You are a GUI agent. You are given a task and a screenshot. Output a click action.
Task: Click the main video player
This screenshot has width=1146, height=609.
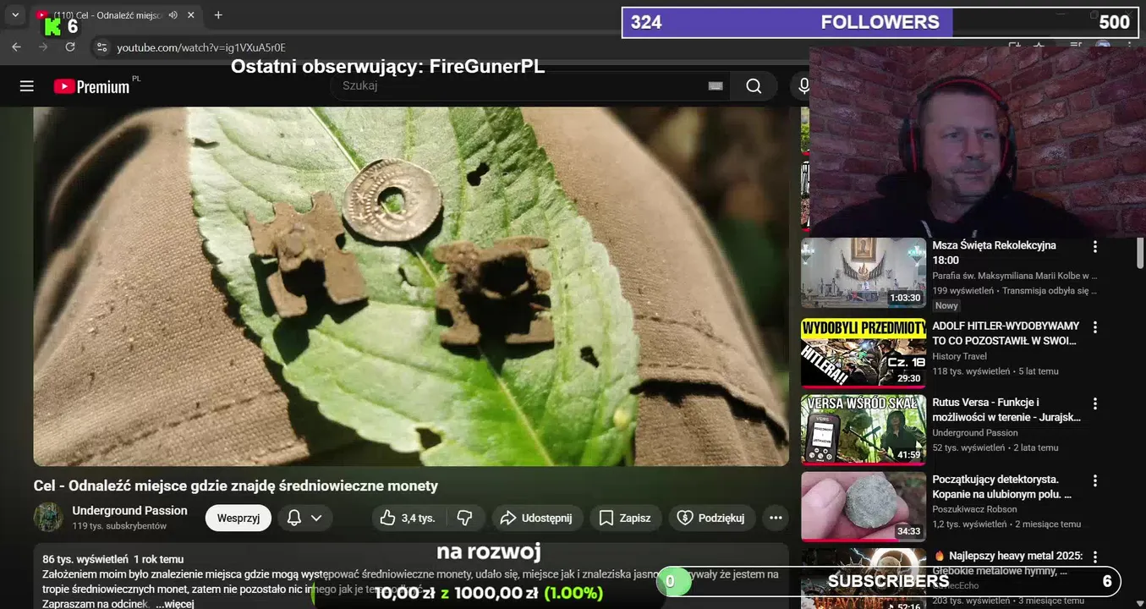(x=411, y=286)
